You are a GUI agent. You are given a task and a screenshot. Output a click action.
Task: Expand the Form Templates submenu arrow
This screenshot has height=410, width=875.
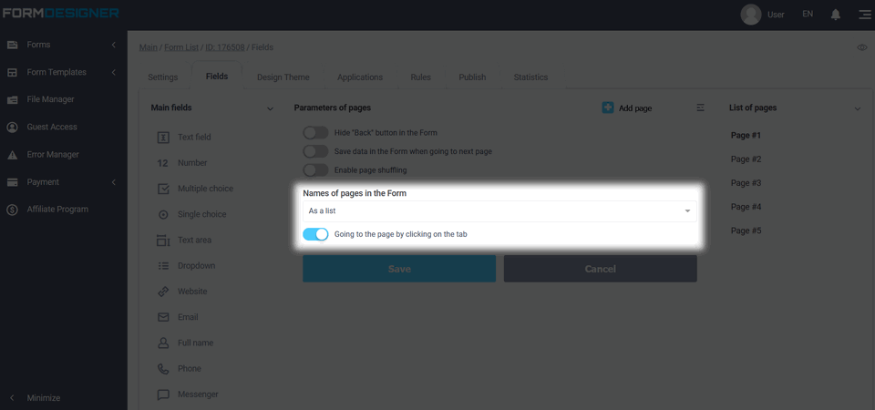(x=114, y=73)
